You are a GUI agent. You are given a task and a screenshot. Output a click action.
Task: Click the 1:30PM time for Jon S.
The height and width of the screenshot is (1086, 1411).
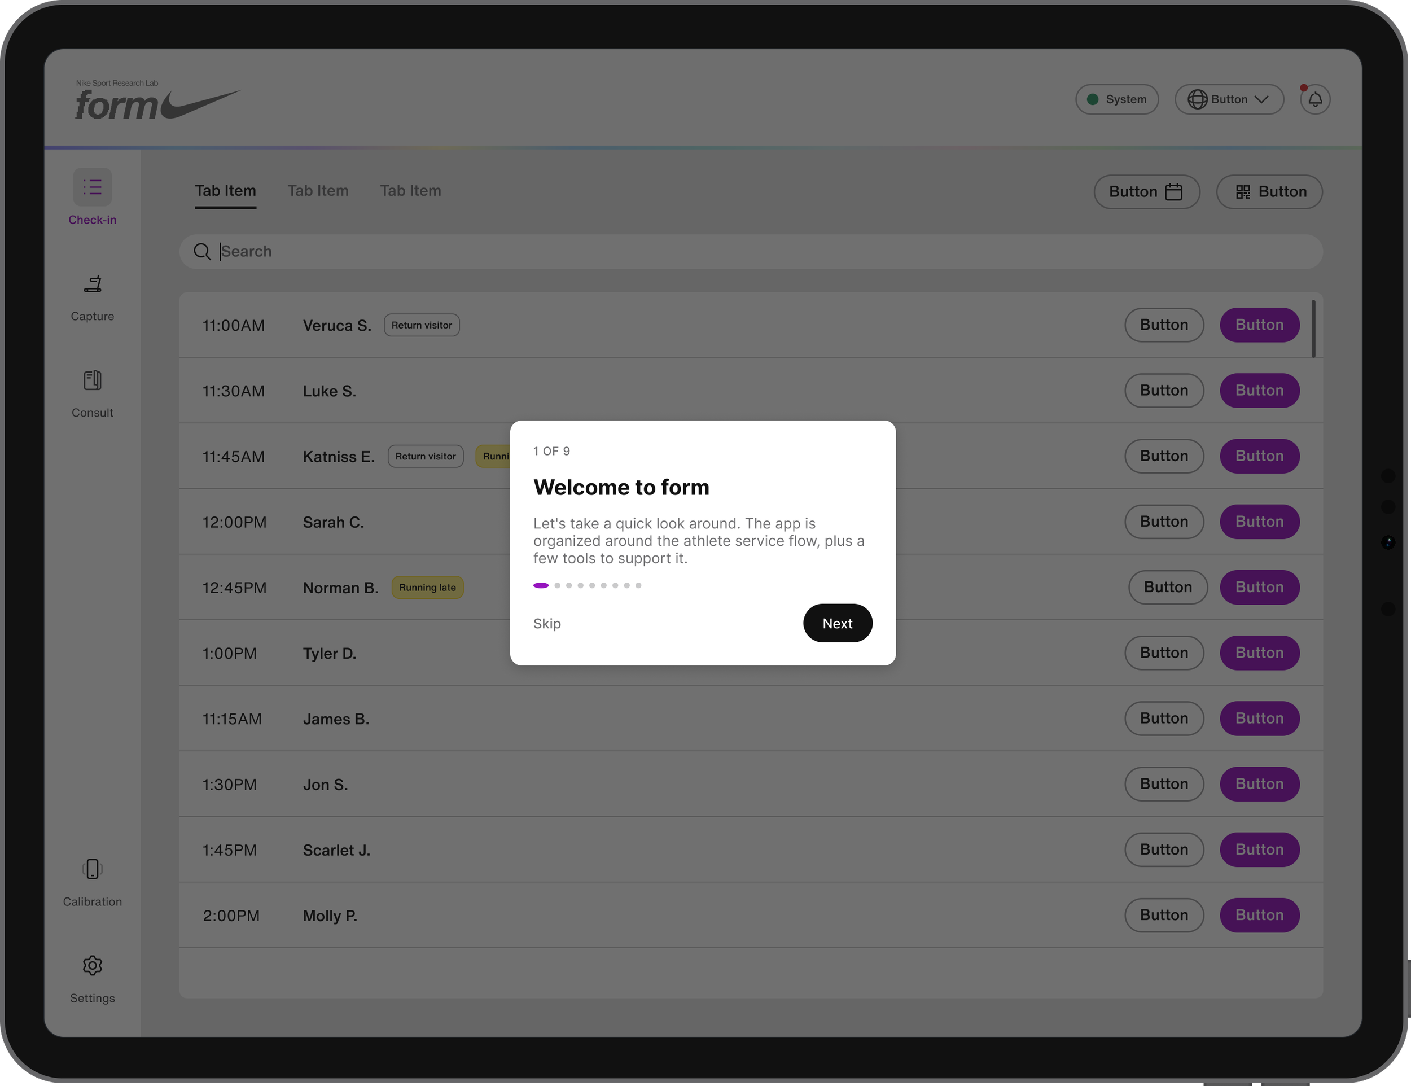(x=229, y=784)
